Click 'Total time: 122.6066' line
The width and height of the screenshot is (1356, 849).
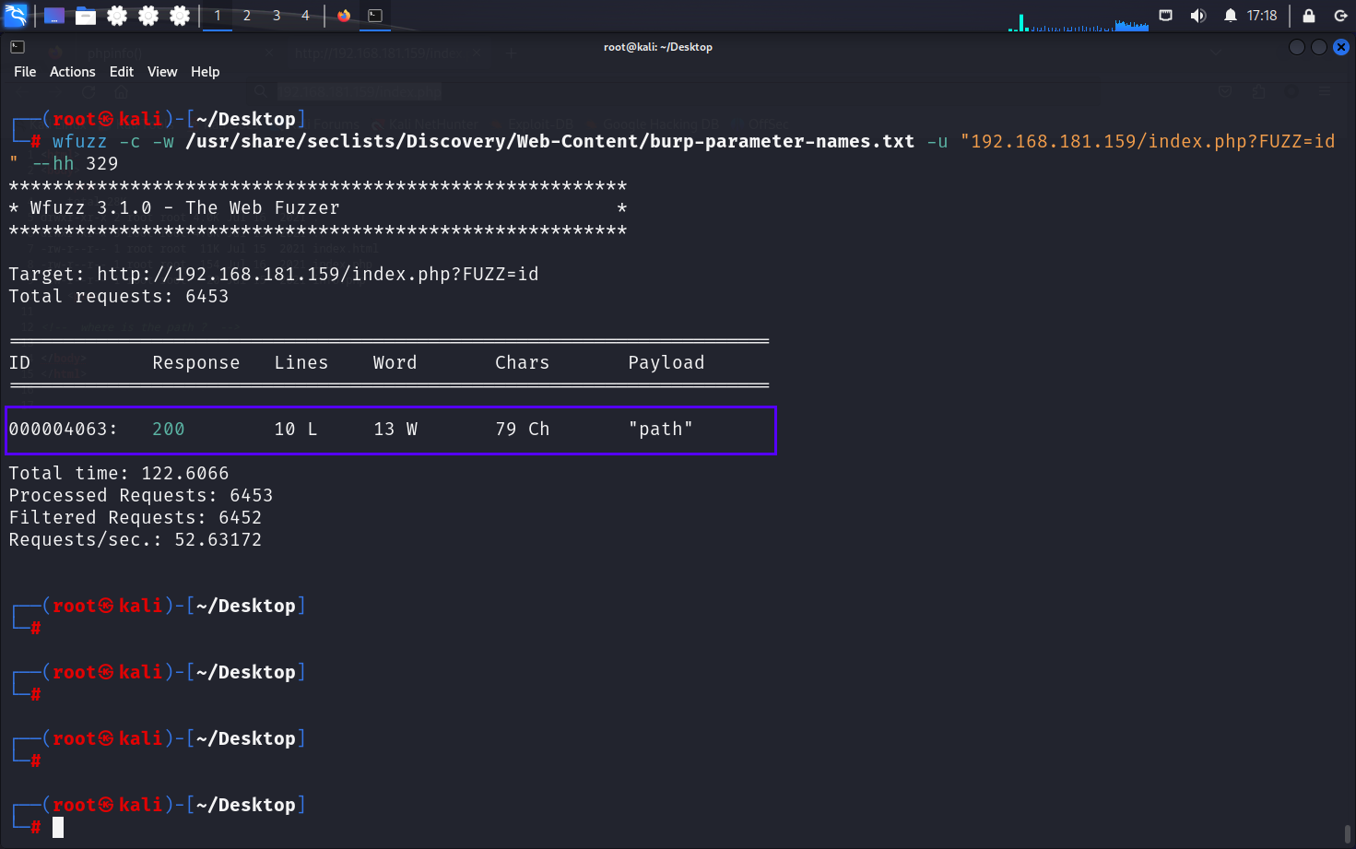tap(119, 473)
